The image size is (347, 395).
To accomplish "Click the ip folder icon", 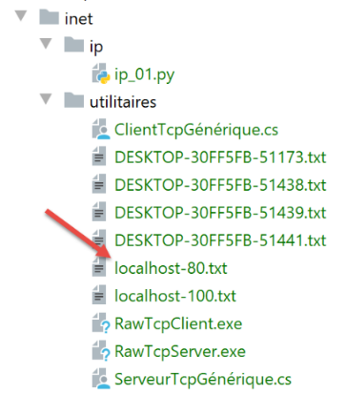I will [x=74, y=44].
